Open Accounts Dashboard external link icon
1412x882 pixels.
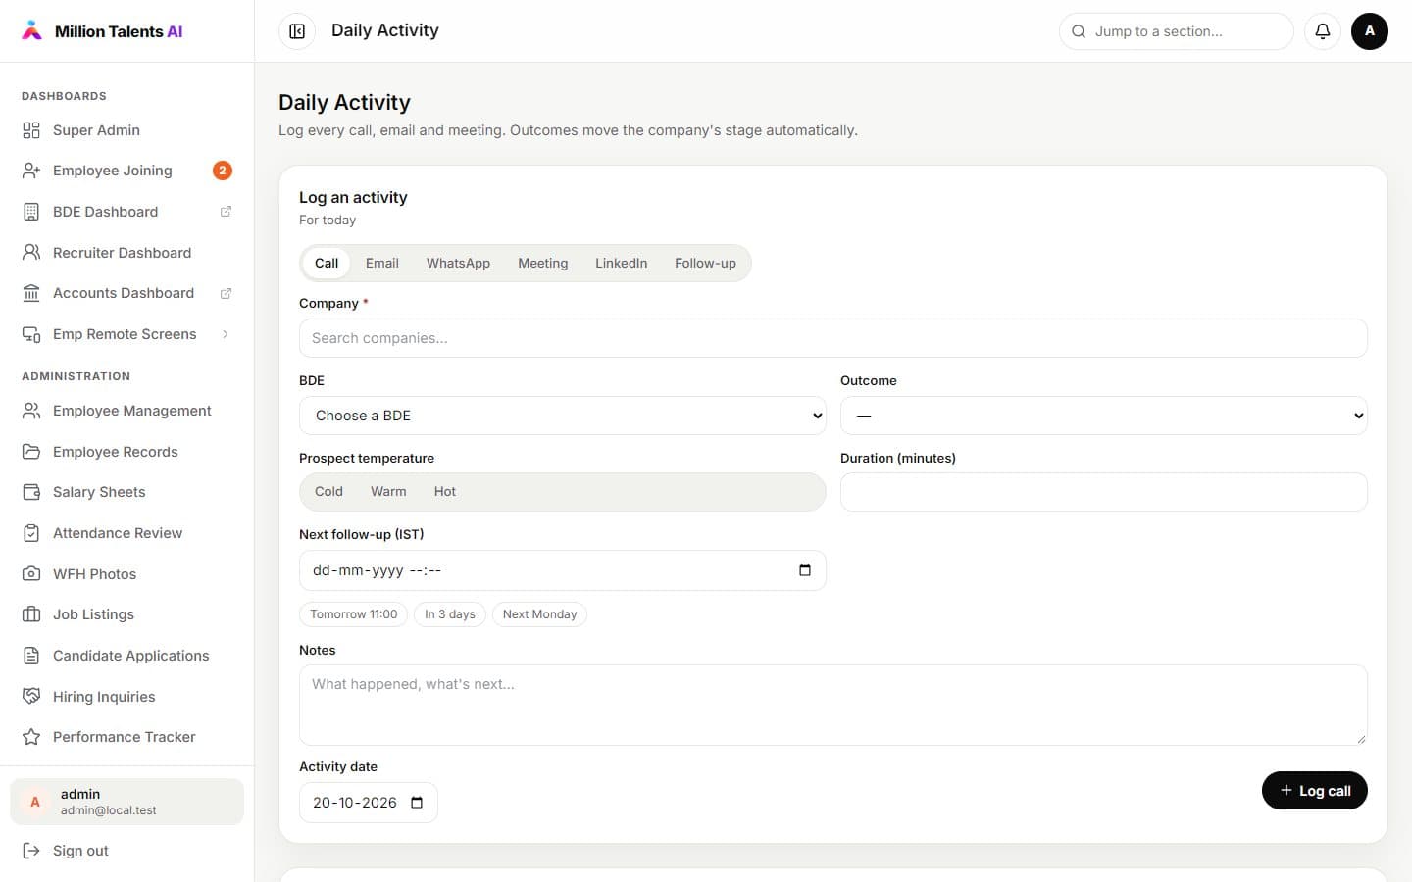tap(226, 293)
